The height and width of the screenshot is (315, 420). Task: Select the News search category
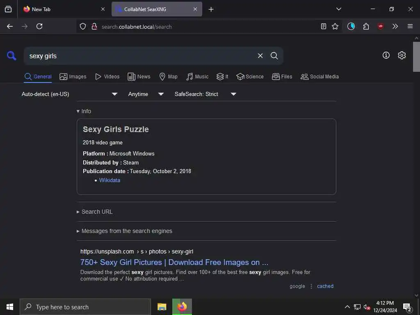(x=139, y=77)
